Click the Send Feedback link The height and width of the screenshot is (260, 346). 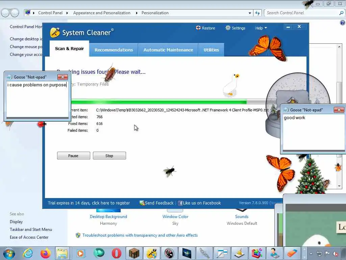[x=159, y=203]
